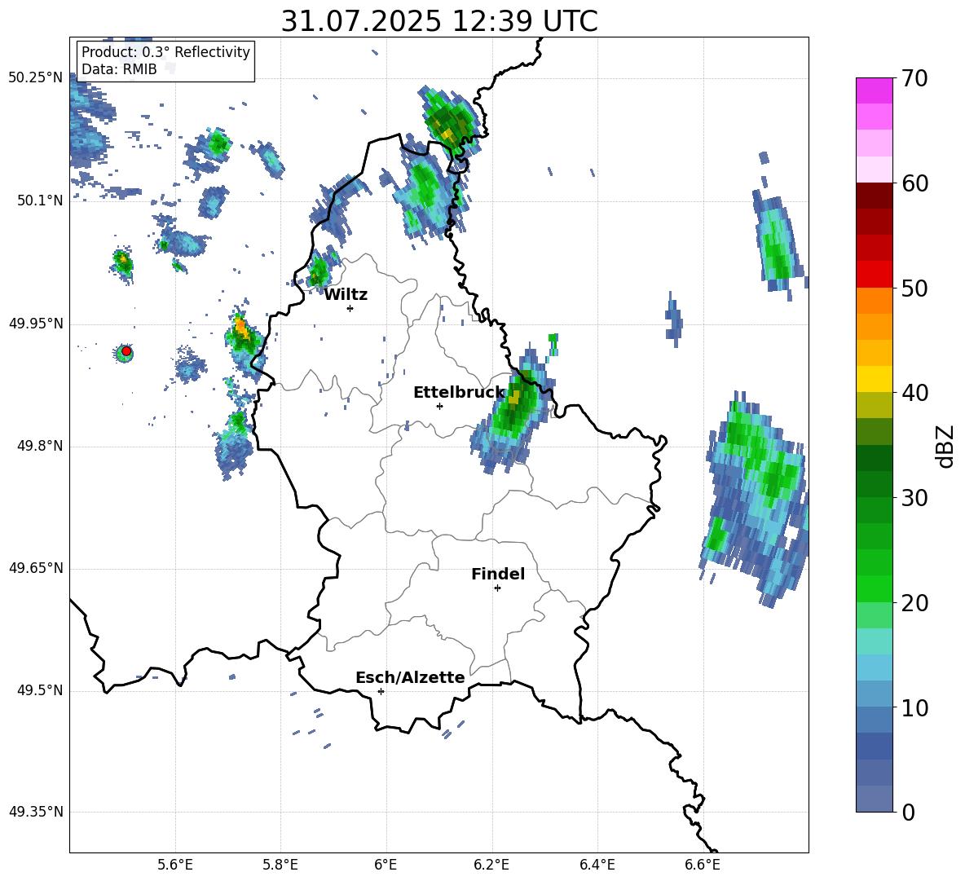Click the 6.6°E longitude tick label

(x=703, y=865)
